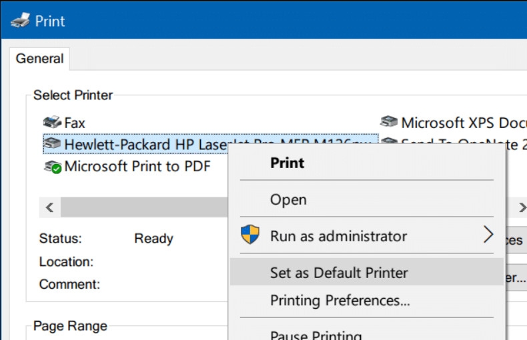Choose Set as Default Printer
Viewport: 527px width, 340px height.
pos(339,273)
